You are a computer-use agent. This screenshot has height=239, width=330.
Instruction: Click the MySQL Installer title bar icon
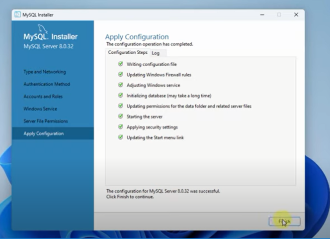17,14
